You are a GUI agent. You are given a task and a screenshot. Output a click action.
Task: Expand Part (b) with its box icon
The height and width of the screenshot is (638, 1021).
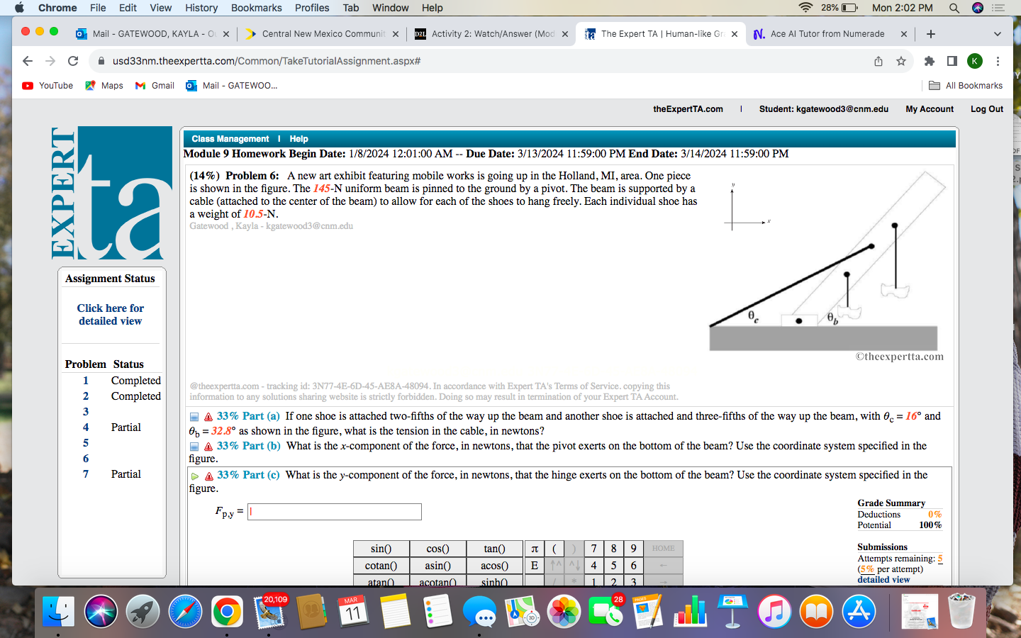194,447
